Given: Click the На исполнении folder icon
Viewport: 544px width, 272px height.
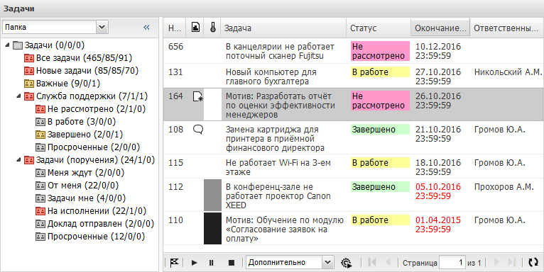Looking at the screenshot, I should [40, 211].
